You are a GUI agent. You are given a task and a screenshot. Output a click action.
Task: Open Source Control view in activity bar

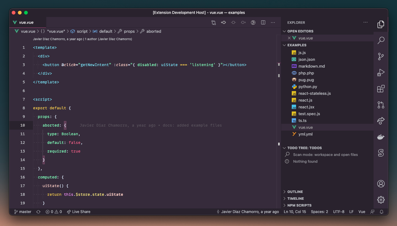(x=381, y=56)
